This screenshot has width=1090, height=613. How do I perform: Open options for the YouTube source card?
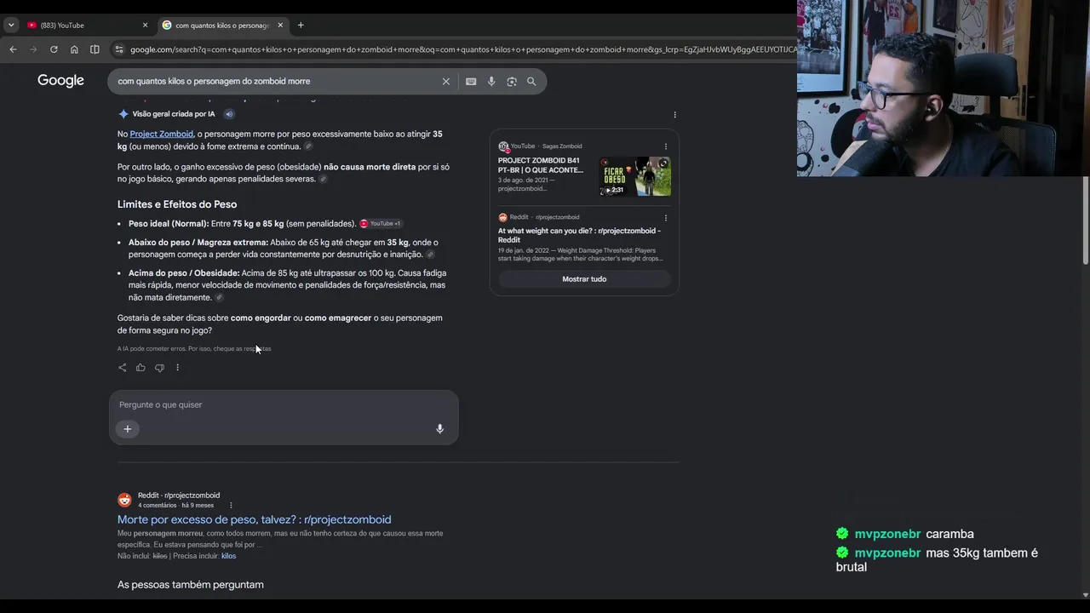pos(666,146)
